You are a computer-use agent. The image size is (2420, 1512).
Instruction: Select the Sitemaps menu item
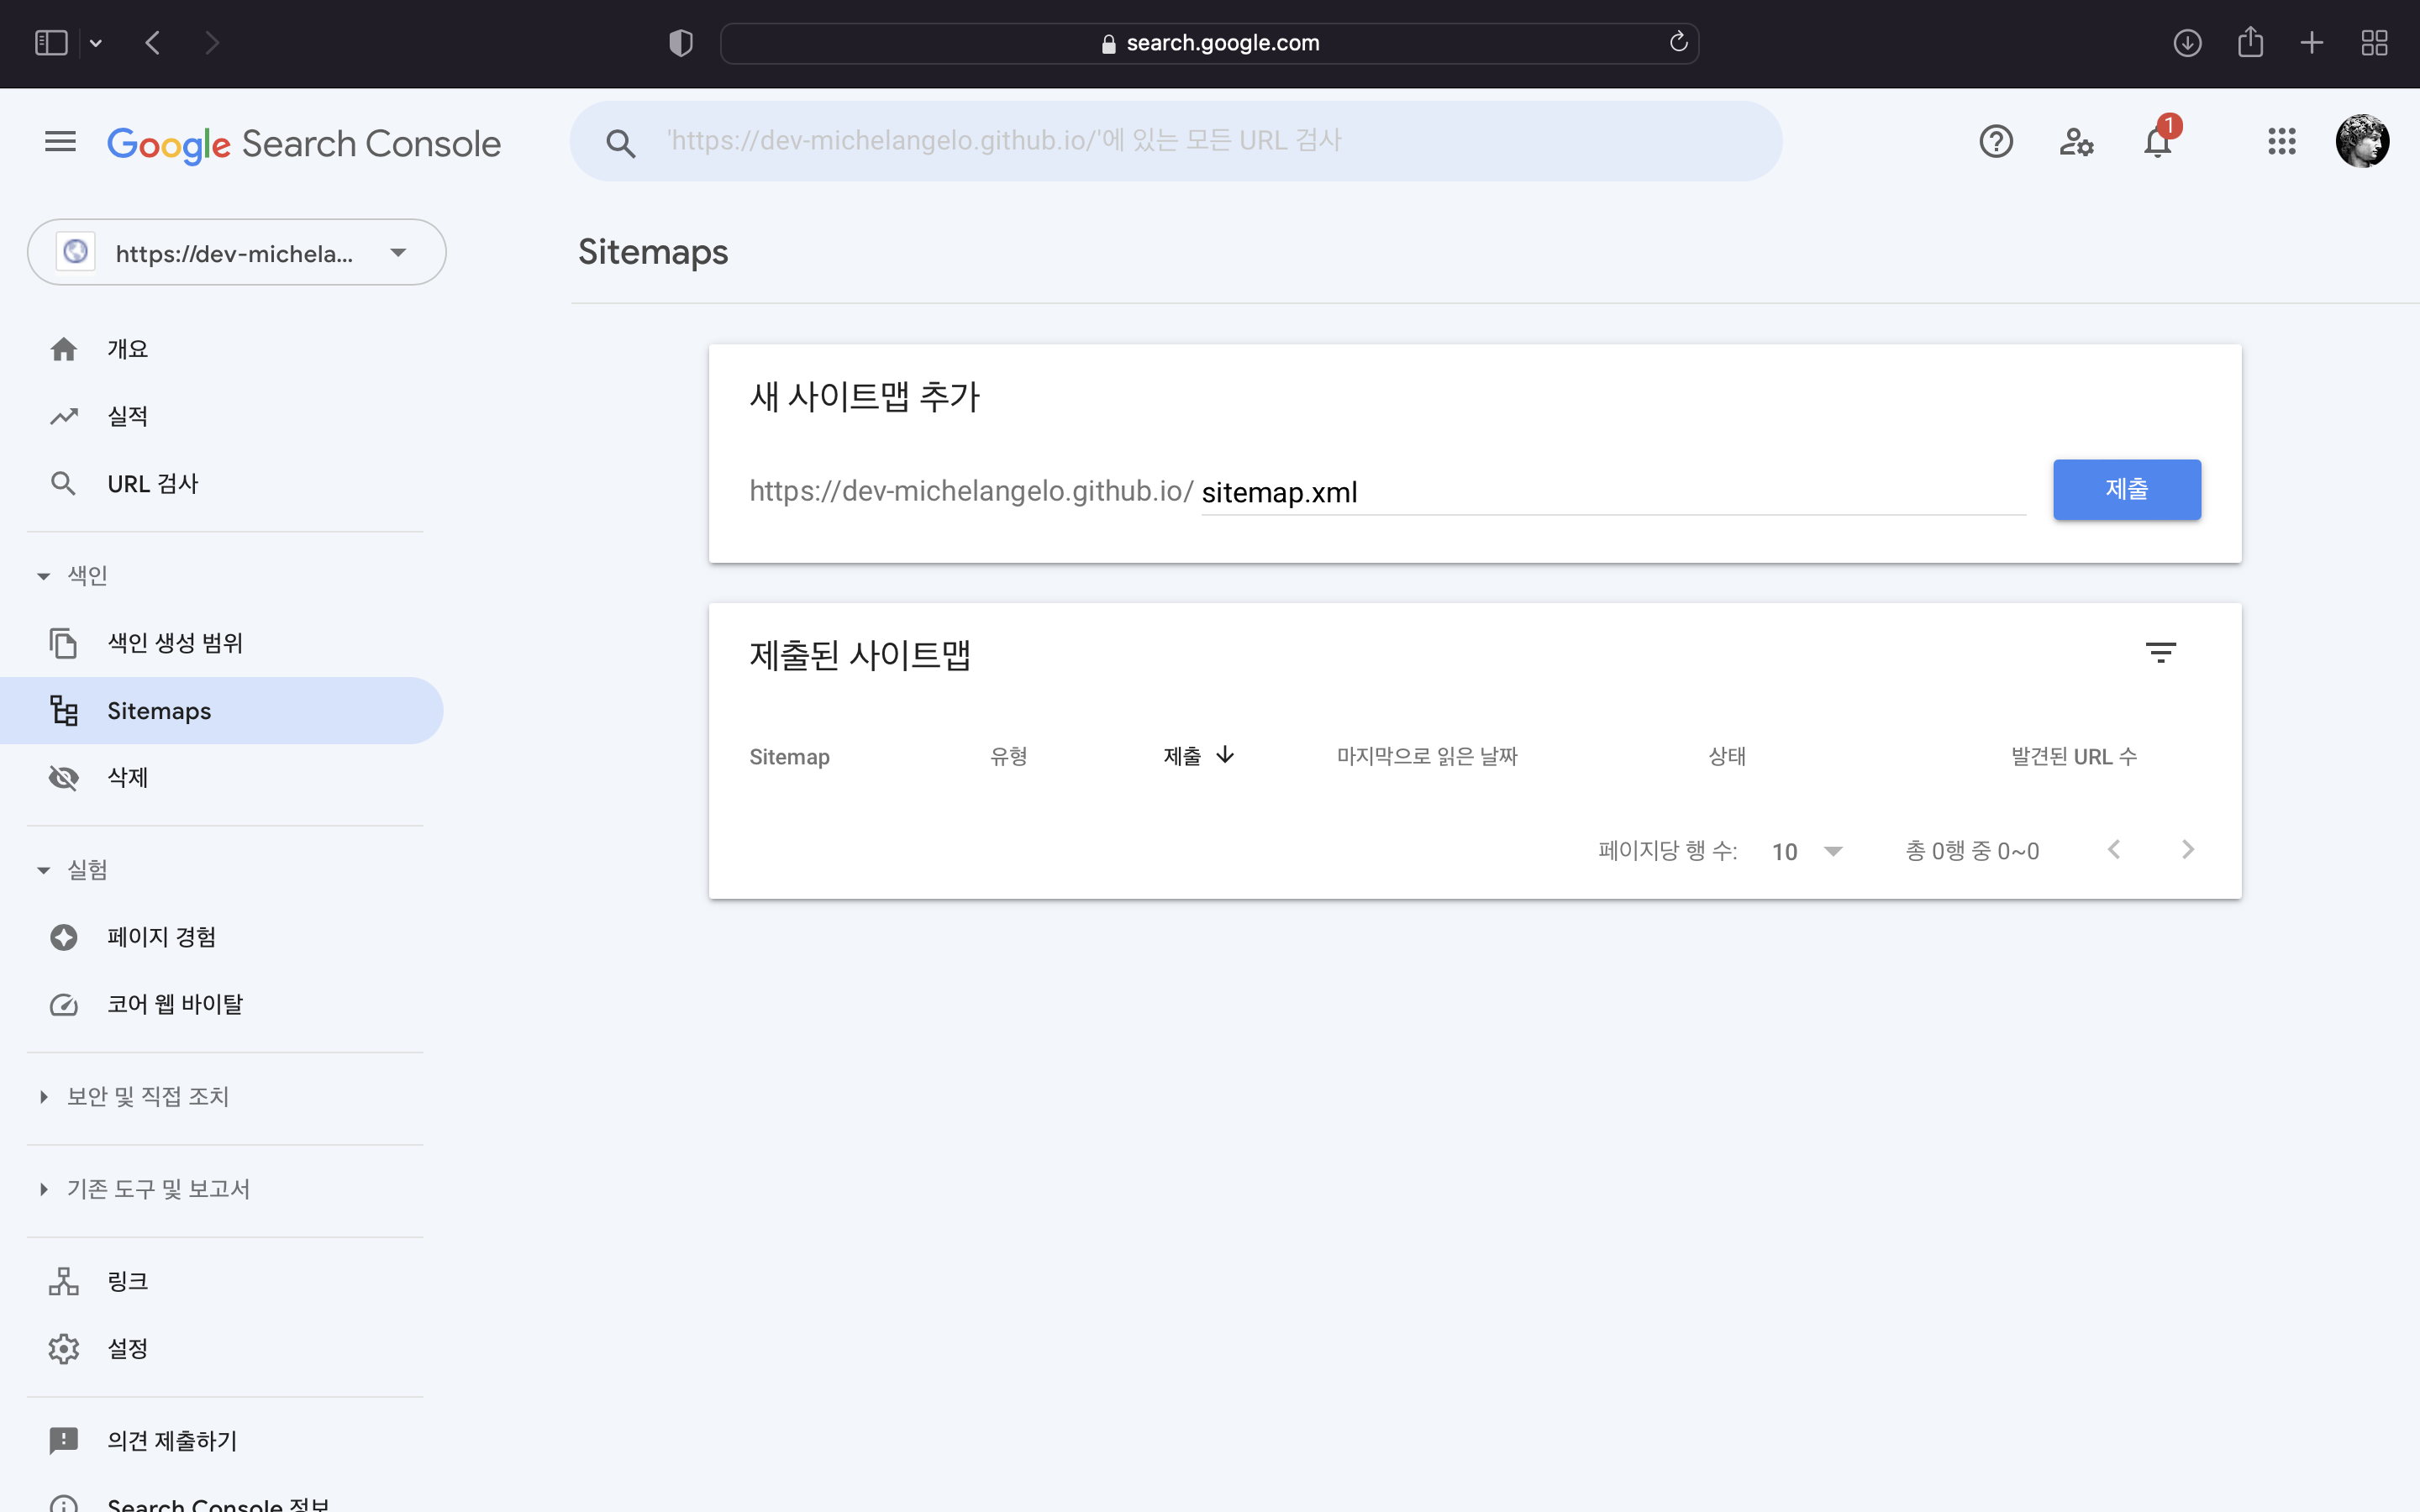[x=158, y=710]
